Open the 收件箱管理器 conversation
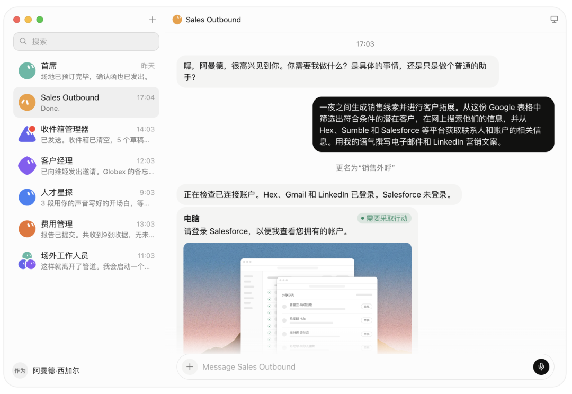The width and height of the screenshot is (572, 394). [x=86, y=134]
